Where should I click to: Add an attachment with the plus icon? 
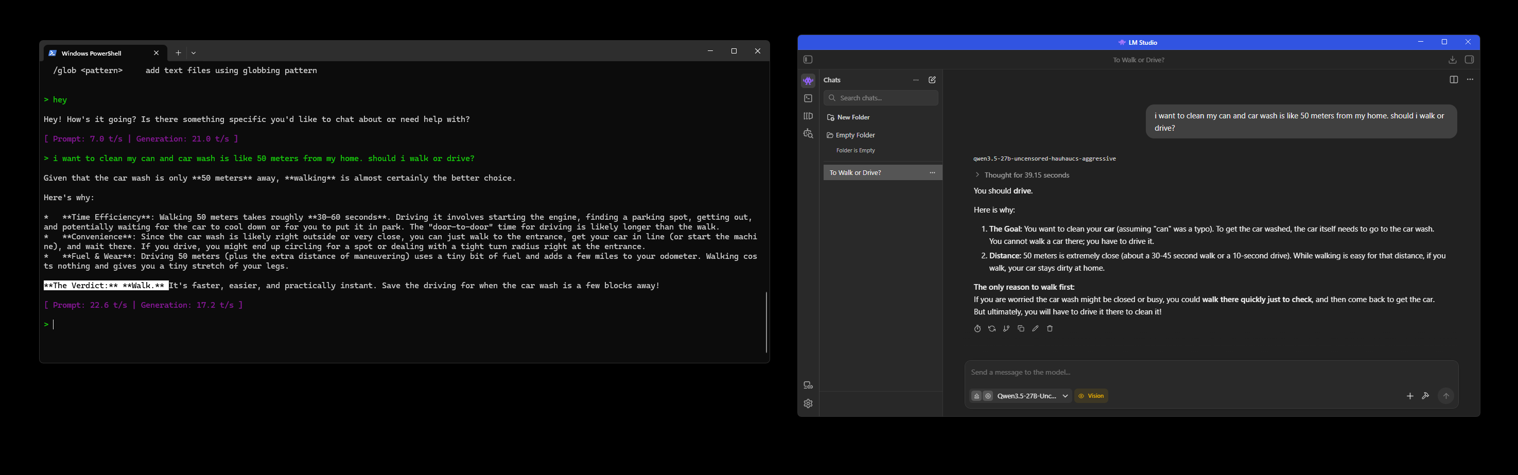click(x=1410, y=396)
